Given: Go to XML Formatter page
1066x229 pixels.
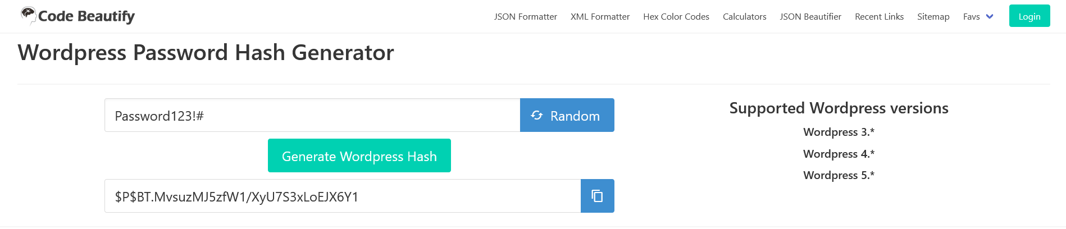Looking at the screenshot, I should click(600, 17).
